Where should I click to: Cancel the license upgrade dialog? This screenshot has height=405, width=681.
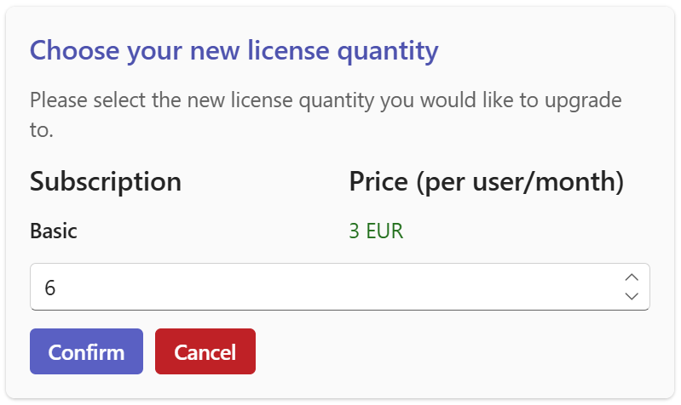pyautogui.click(x=205, y=351)
